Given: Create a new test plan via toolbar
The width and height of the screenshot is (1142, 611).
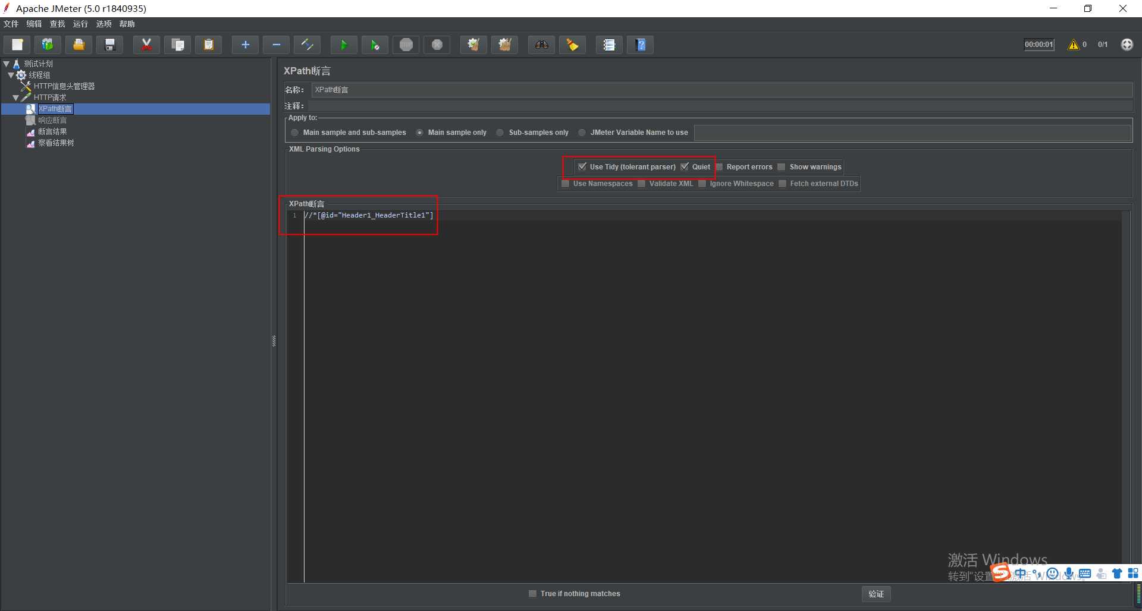Looking at the screenshot, I should 17,45.
